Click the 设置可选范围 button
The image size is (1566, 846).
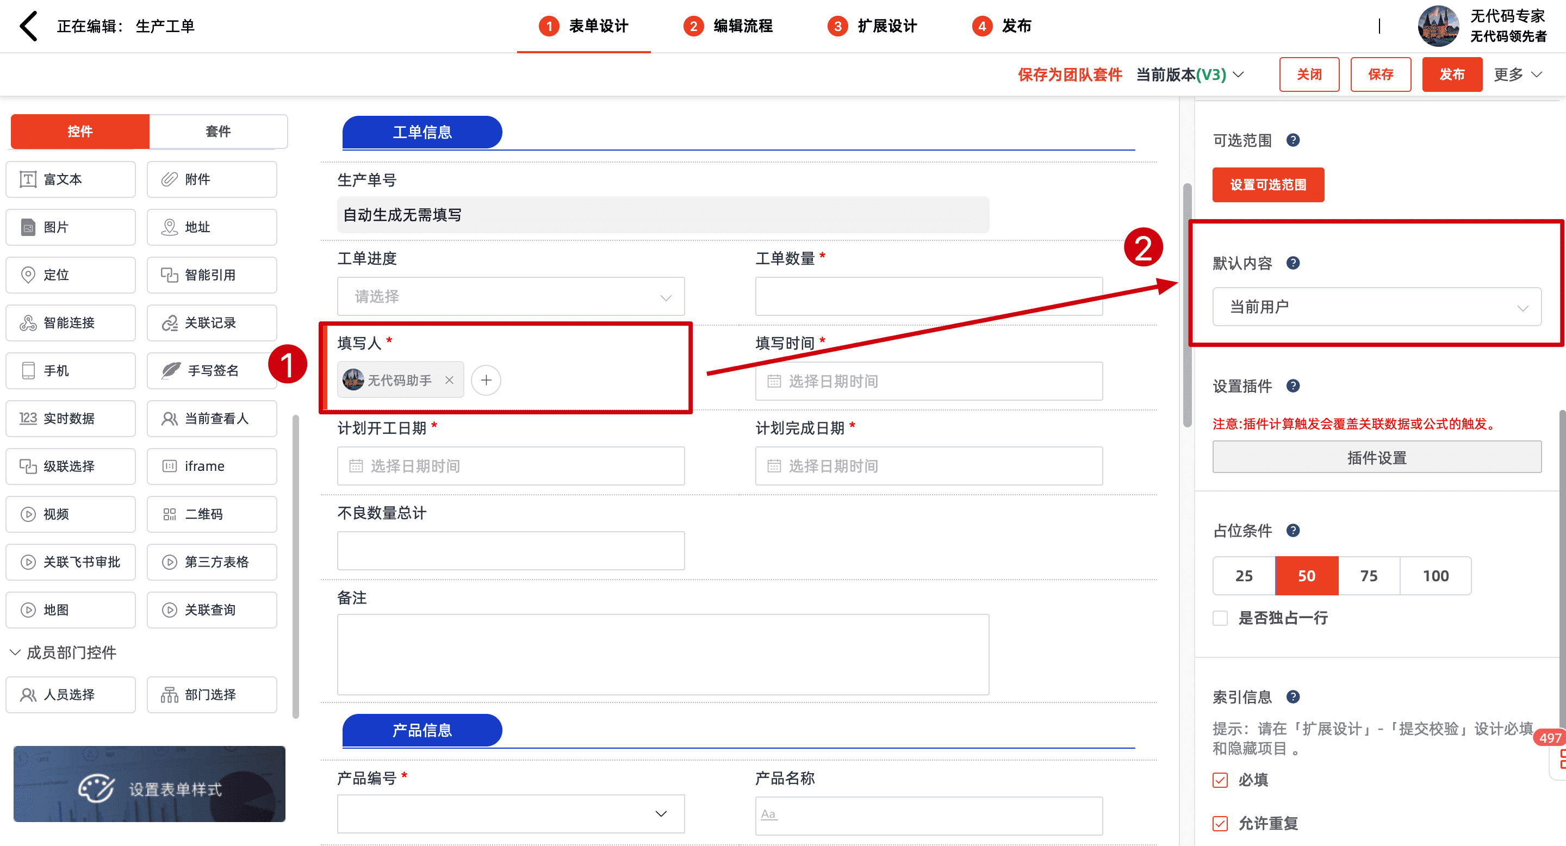pyautogui.click(x=1267, y=185)
